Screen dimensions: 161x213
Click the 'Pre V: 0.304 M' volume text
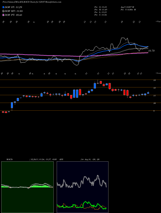click(x=128, y=10)
